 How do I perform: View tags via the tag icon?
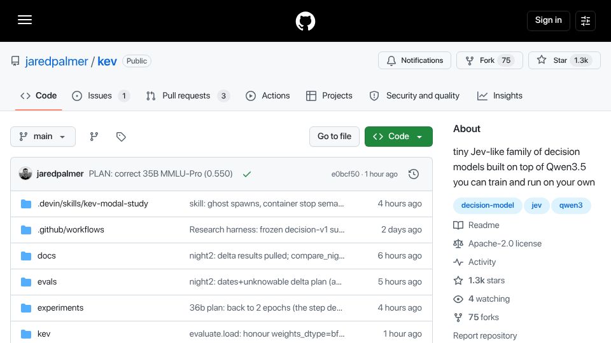[x=121, y=137]
